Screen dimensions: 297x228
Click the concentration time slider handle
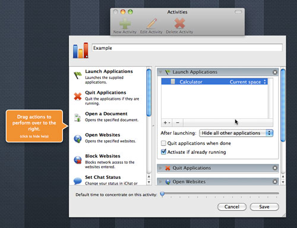(162, 194)
